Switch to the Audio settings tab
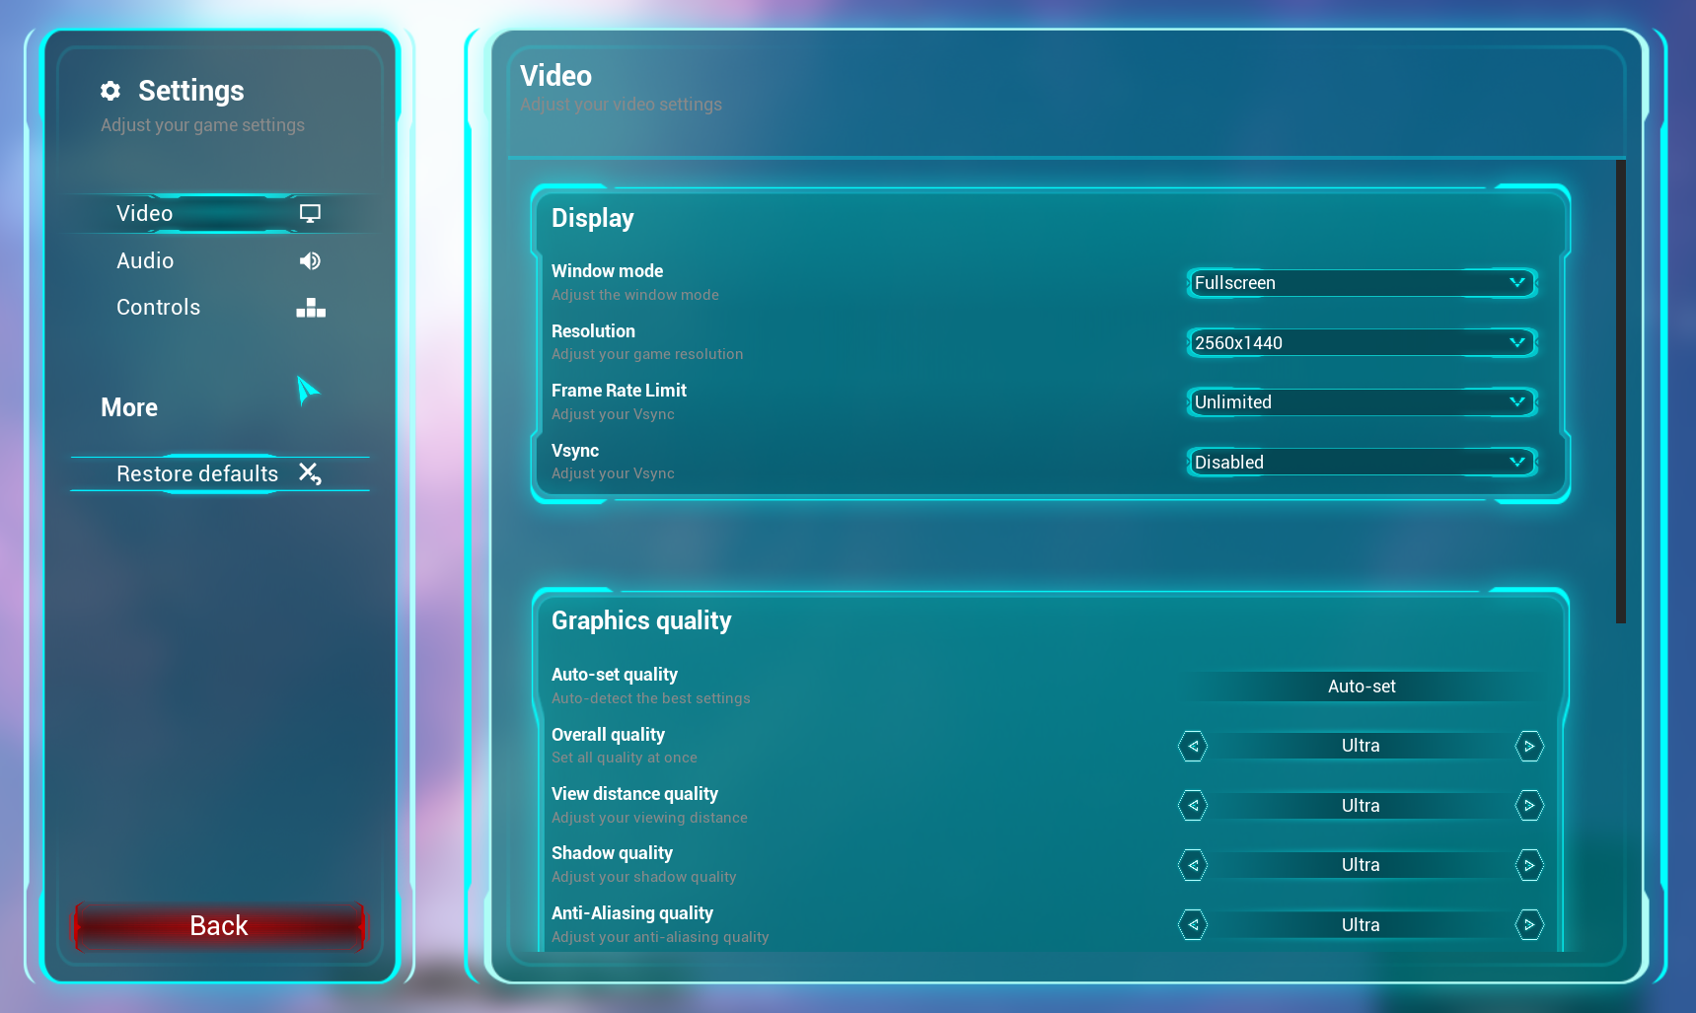 pyautogui.click(x=220, y=260)
